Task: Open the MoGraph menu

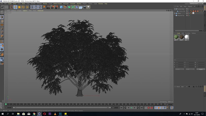Action: point(66,4)
